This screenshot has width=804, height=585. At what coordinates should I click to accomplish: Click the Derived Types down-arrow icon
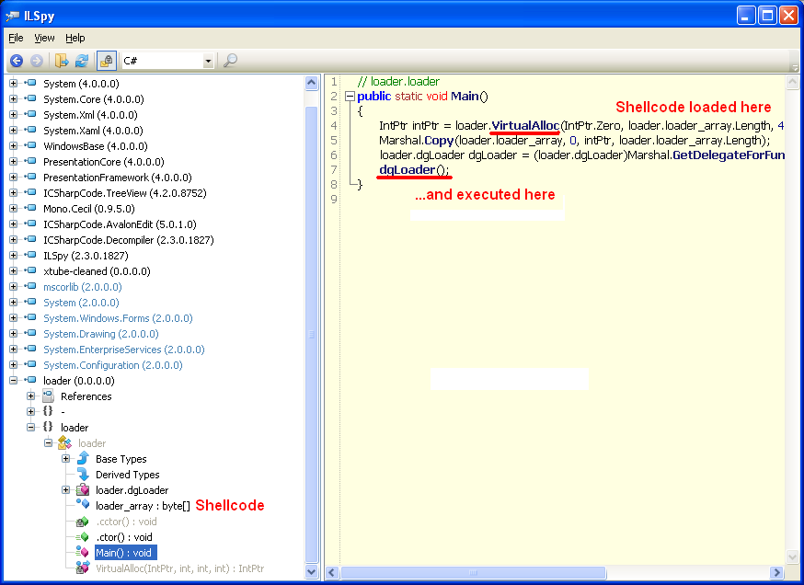(x=83, y=475)
